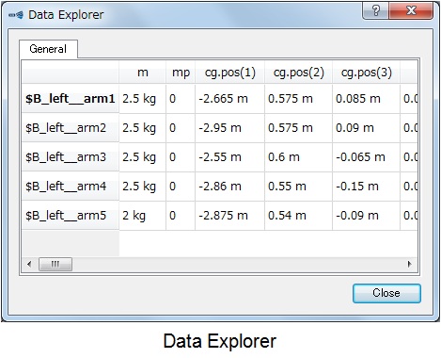The height and width of the screenshot is (358, 441).
Task: Select the cg.pos(2) column header
Action: tap(298, 73)
